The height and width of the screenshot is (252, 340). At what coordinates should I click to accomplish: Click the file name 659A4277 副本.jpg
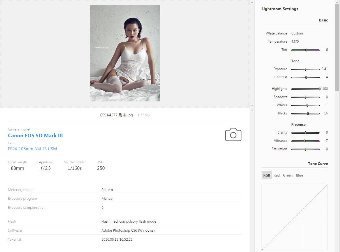pos(116,115)
